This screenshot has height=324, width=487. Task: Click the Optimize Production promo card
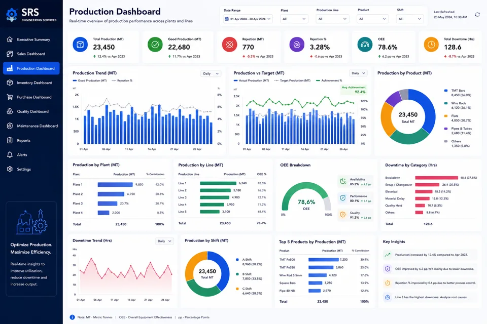[31, 249]
